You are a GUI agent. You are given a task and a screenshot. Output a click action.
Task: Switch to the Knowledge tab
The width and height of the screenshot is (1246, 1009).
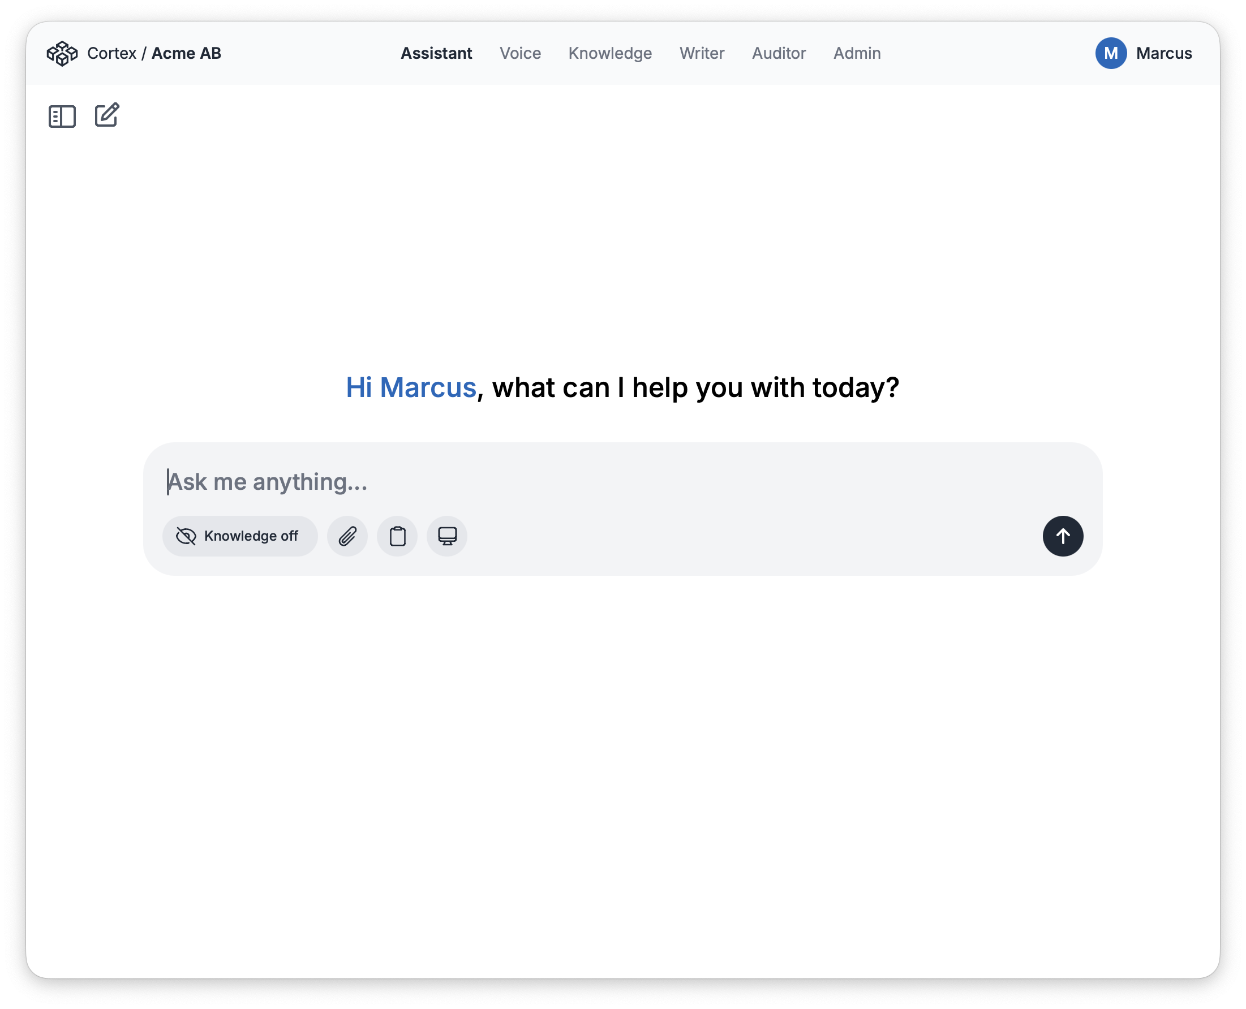609,54
